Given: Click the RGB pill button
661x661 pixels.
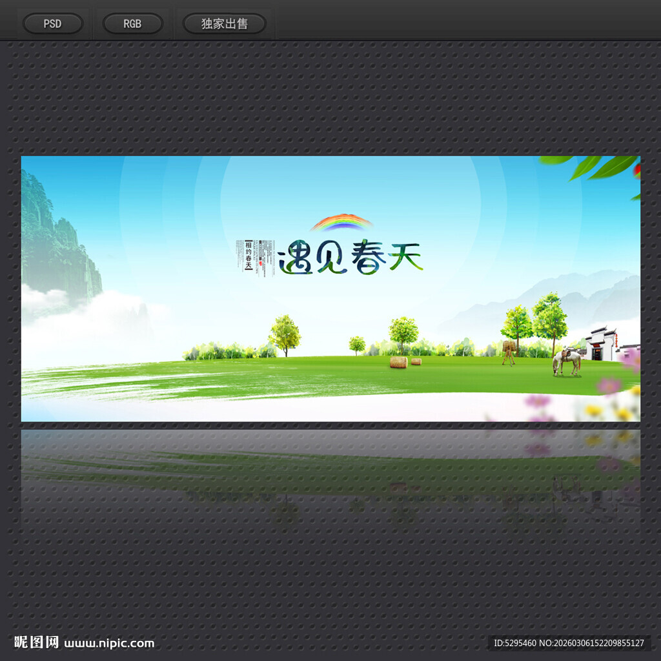Looking at the screenshot, I should (132, 24).
